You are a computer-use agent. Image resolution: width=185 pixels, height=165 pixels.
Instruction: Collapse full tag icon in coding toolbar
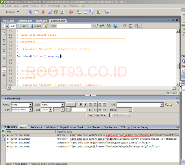pos(4,41)
